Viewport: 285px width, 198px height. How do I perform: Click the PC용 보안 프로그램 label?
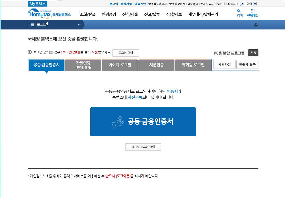coord(229,53)
